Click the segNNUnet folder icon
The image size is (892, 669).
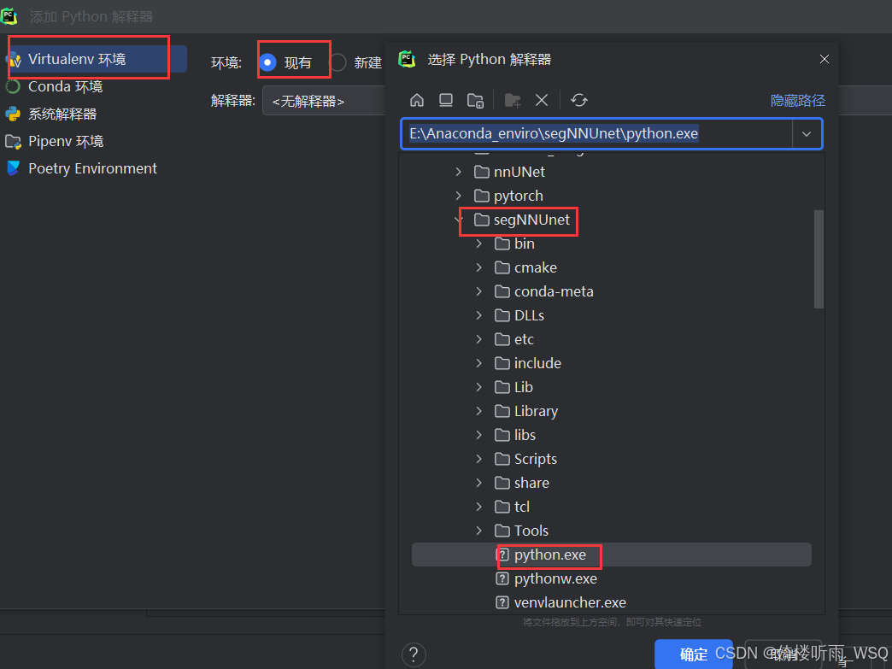[482, 220]
